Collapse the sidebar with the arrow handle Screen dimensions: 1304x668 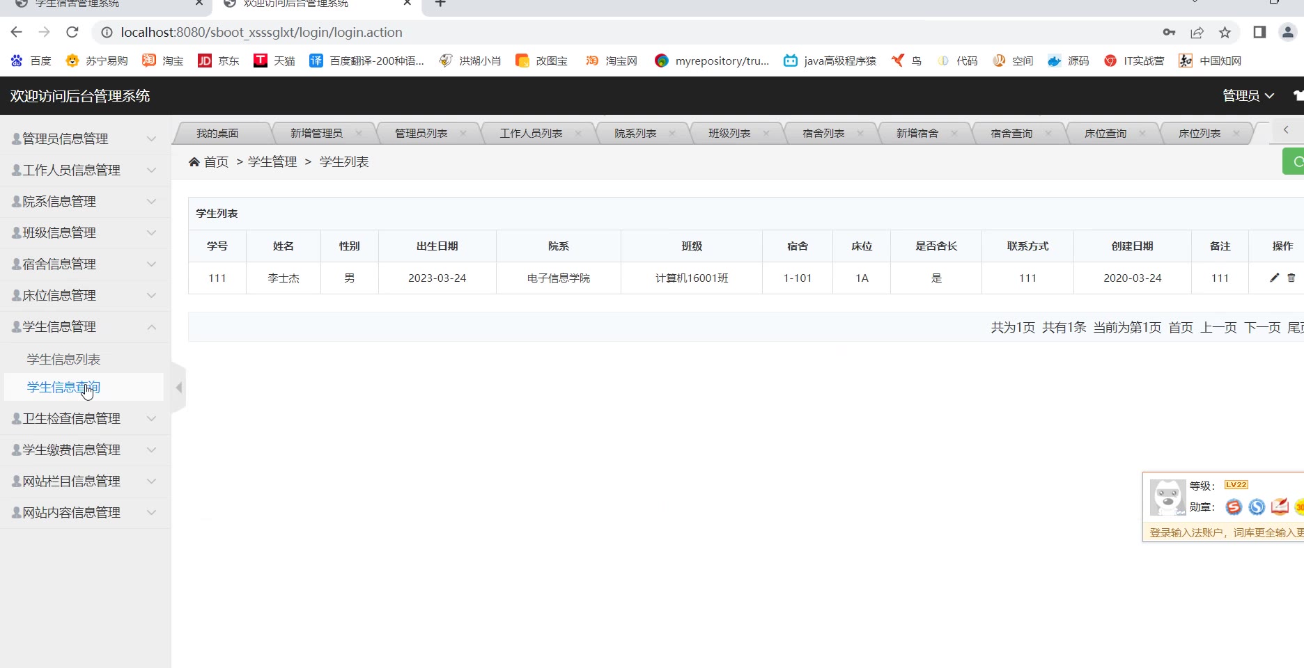[178, 388]
